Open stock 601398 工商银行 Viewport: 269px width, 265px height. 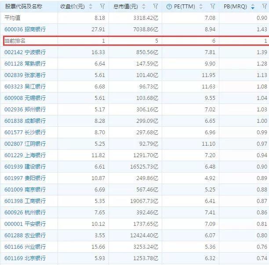point(25,201)
